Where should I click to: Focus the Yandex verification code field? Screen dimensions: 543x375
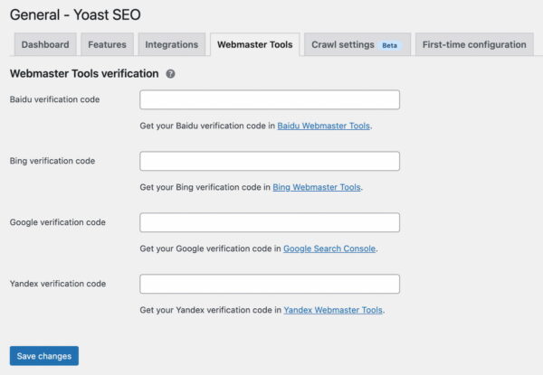(x=270, y=284)
